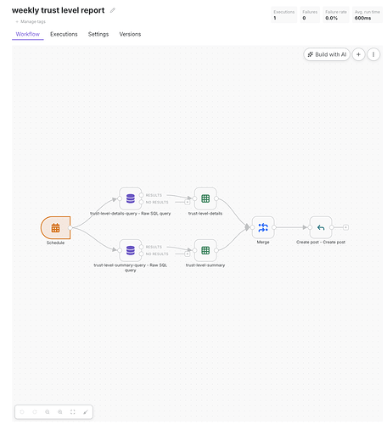Viewport: 387px width, 424px height.
Task: Click the redo icon in canvas controls
Action: pyautogui.click(x=35, y=412)
